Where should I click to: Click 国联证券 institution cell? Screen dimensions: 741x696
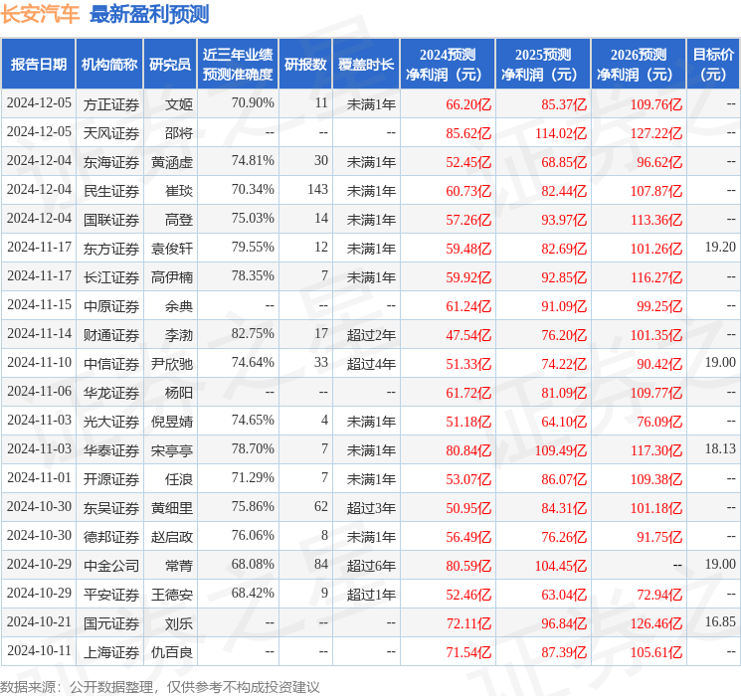pyautogui.click(x=111, y=220)
